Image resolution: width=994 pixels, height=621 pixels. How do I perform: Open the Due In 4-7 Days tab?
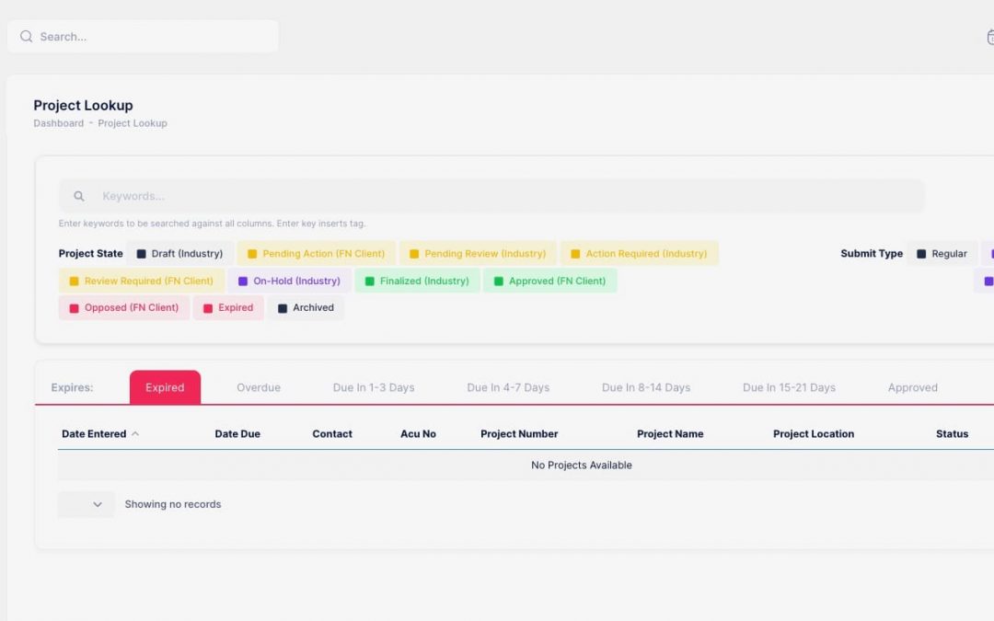[x=509, y=387]
